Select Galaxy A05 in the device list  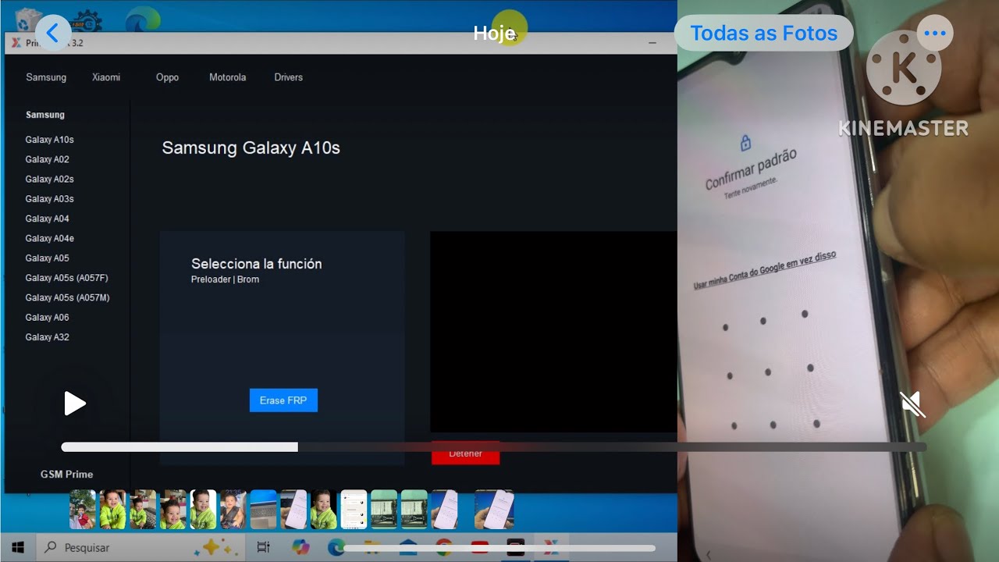click(47, 258)
